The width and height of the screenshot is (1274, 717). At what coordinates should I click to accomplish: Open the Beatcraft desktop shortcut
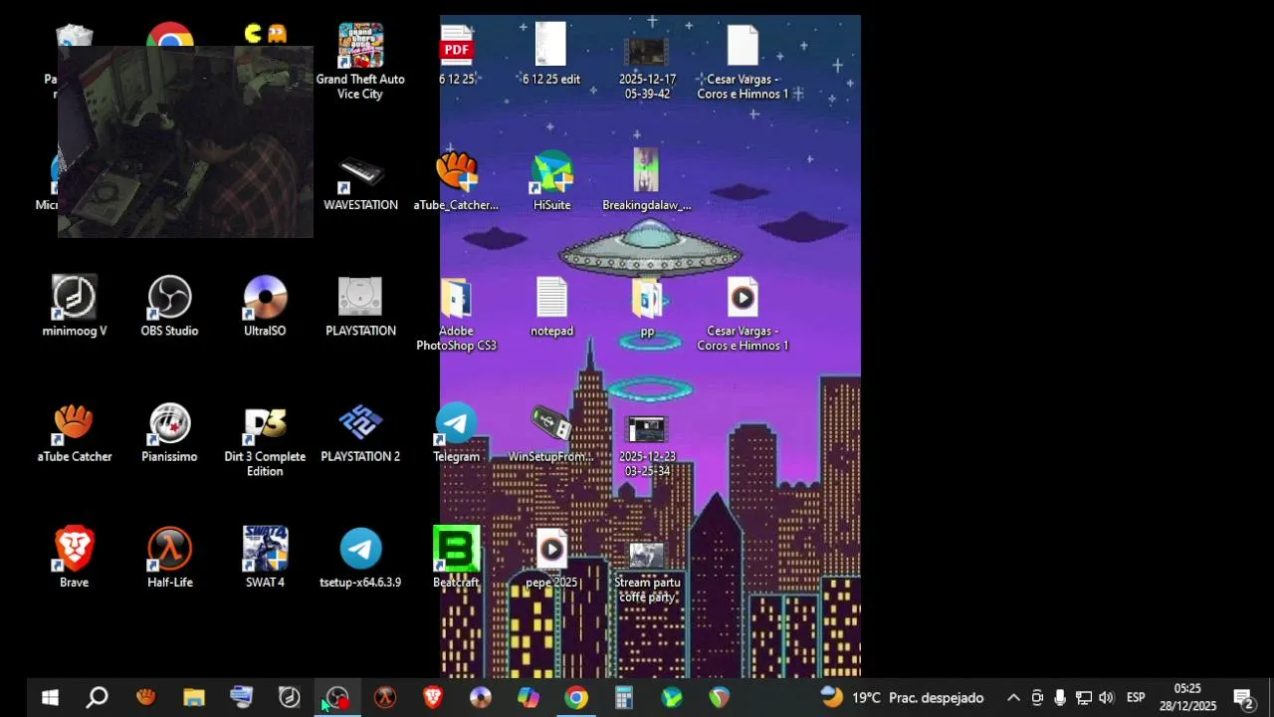click(456, 558)
